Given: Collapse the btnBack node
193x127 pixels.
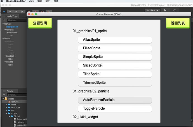Looking at the screenshot, I should click(x=5, y=56).
